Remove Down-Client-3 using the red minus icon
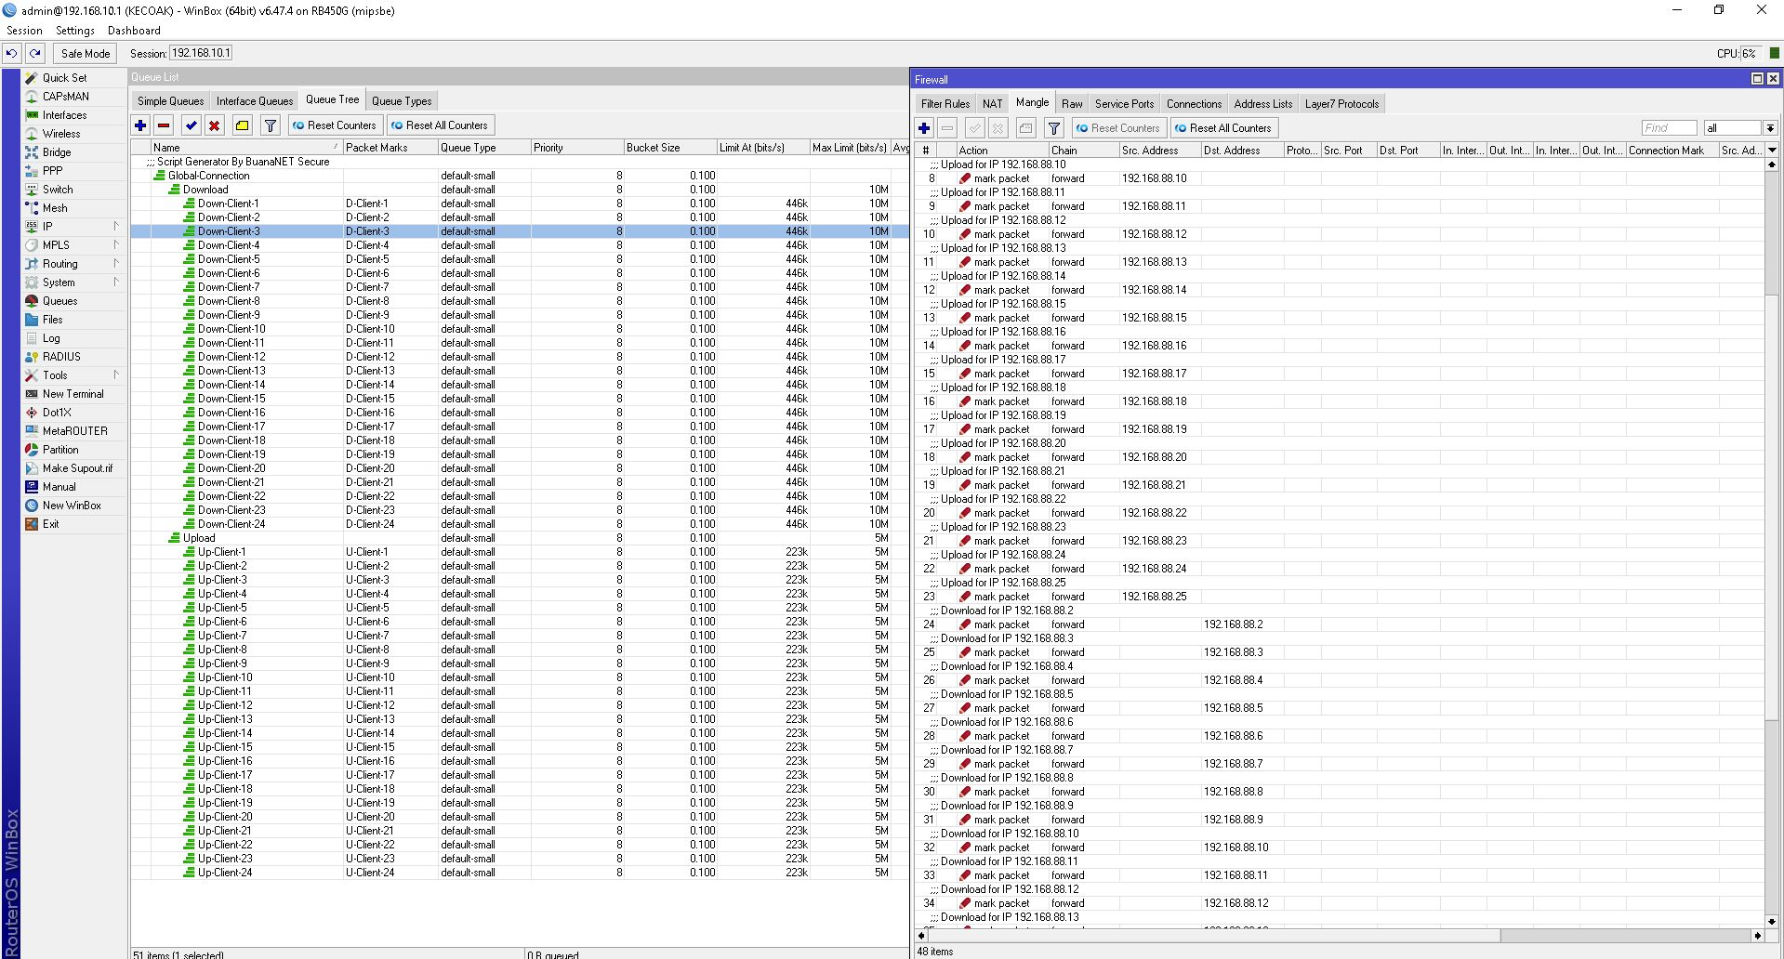 point(165,125)
